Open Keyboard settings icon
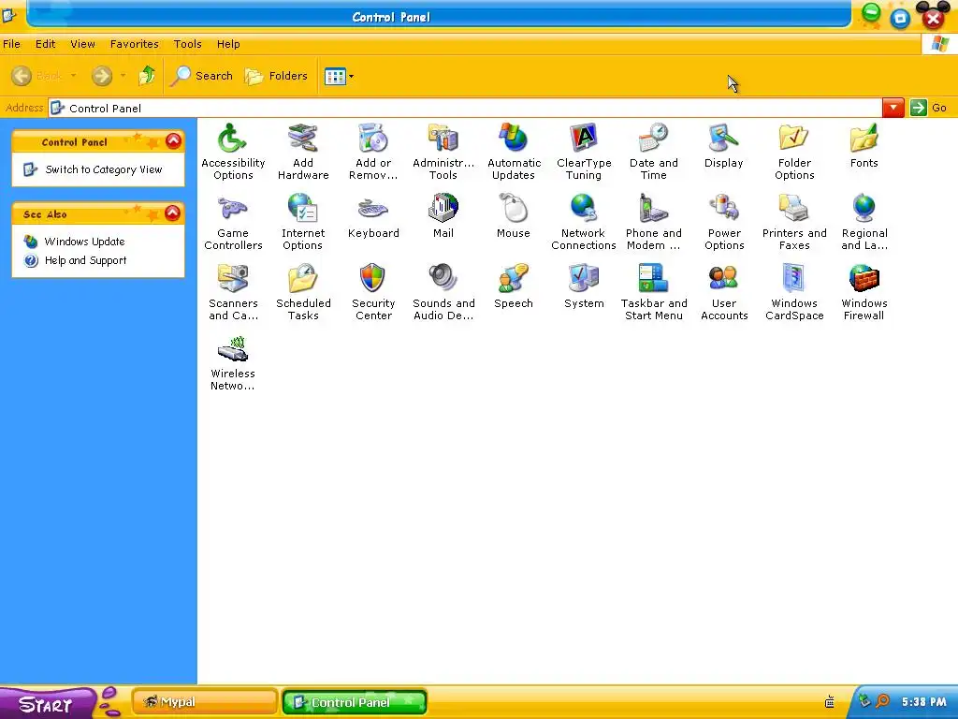 [373, 216]
